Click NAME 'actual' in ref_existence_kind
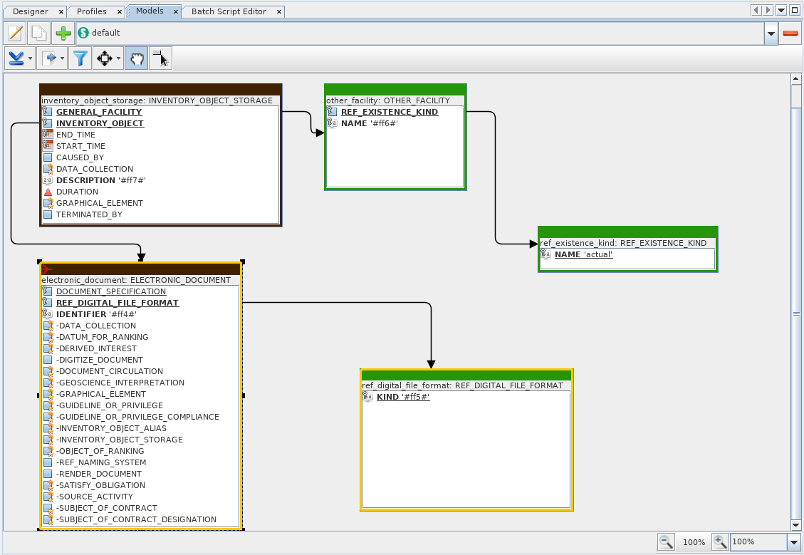Viewport: 804px width, 555px height. coord(583,254)
